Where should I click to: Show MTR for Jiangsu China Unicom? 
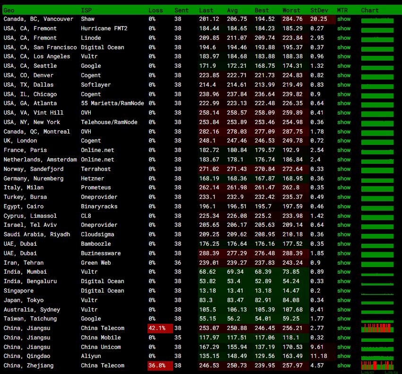[x=344, y=347]
